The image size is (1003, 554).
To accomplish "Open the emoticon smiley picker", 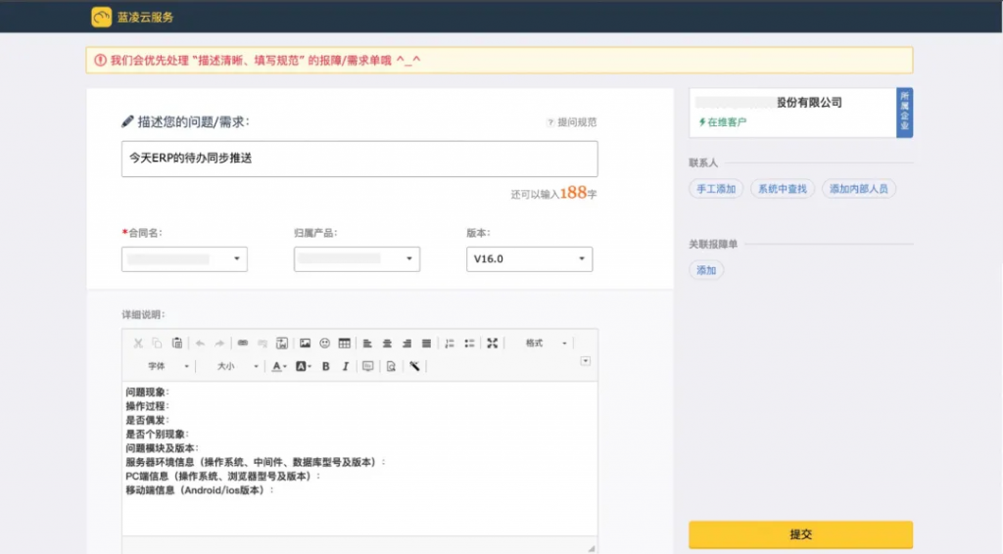I will (324, 344).
